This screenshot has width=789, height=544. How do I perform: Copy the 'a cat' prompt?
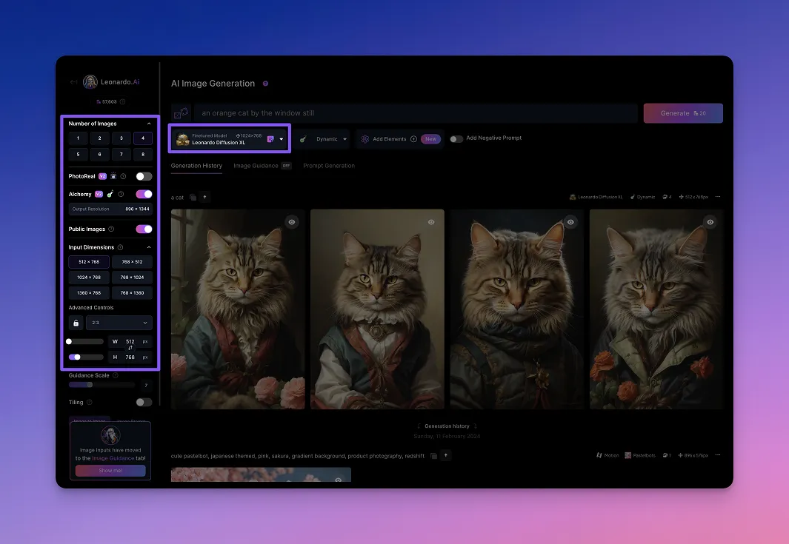[193, 198]
